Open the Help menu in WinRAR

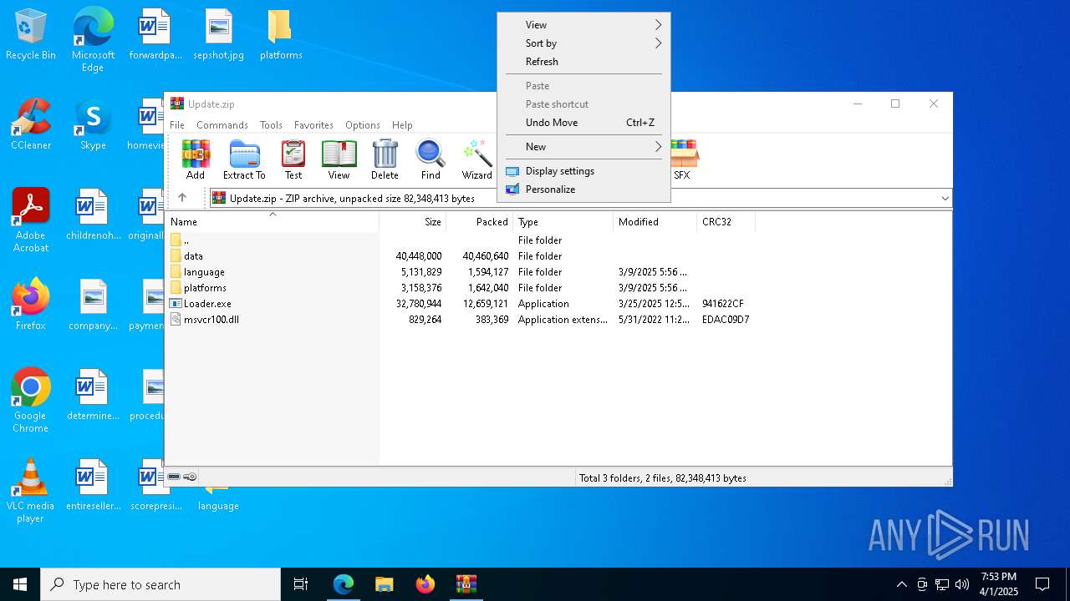click(x=402, y=125)
